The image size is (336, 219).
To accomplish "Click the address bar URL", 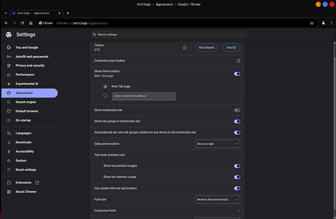I will click(82, 23).
